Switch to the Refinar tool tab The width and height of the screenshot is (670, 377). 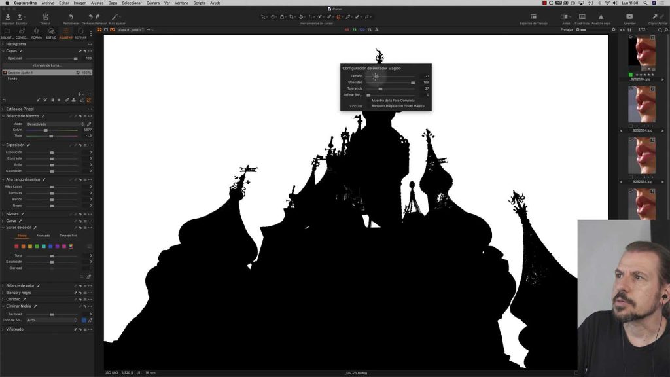(x=80, y=31)
